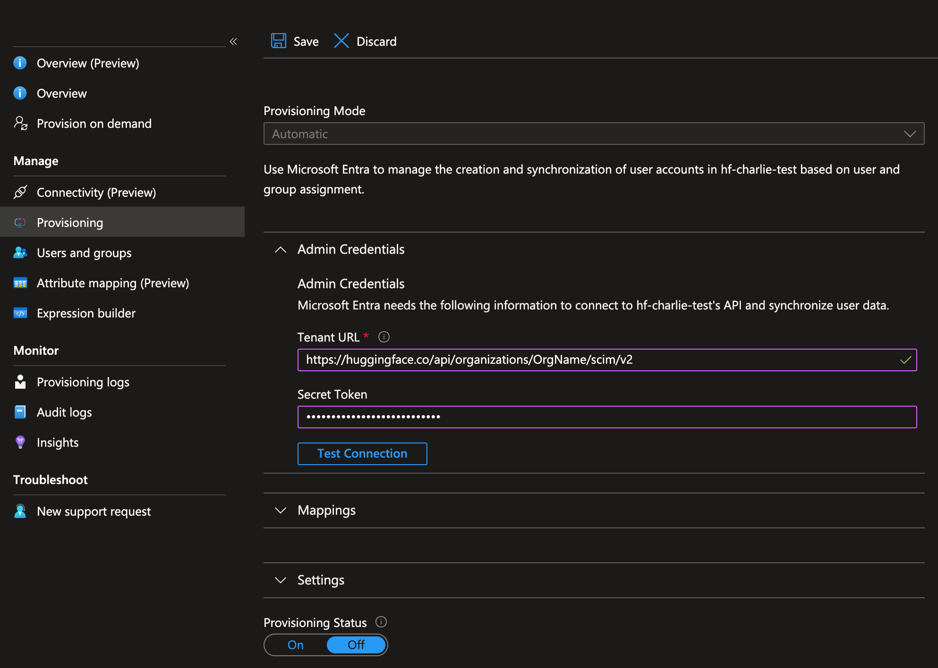The width and height of the screenshot is (938, 668).
Task: Select the Users and groups icon
Action: coord(20,252)
